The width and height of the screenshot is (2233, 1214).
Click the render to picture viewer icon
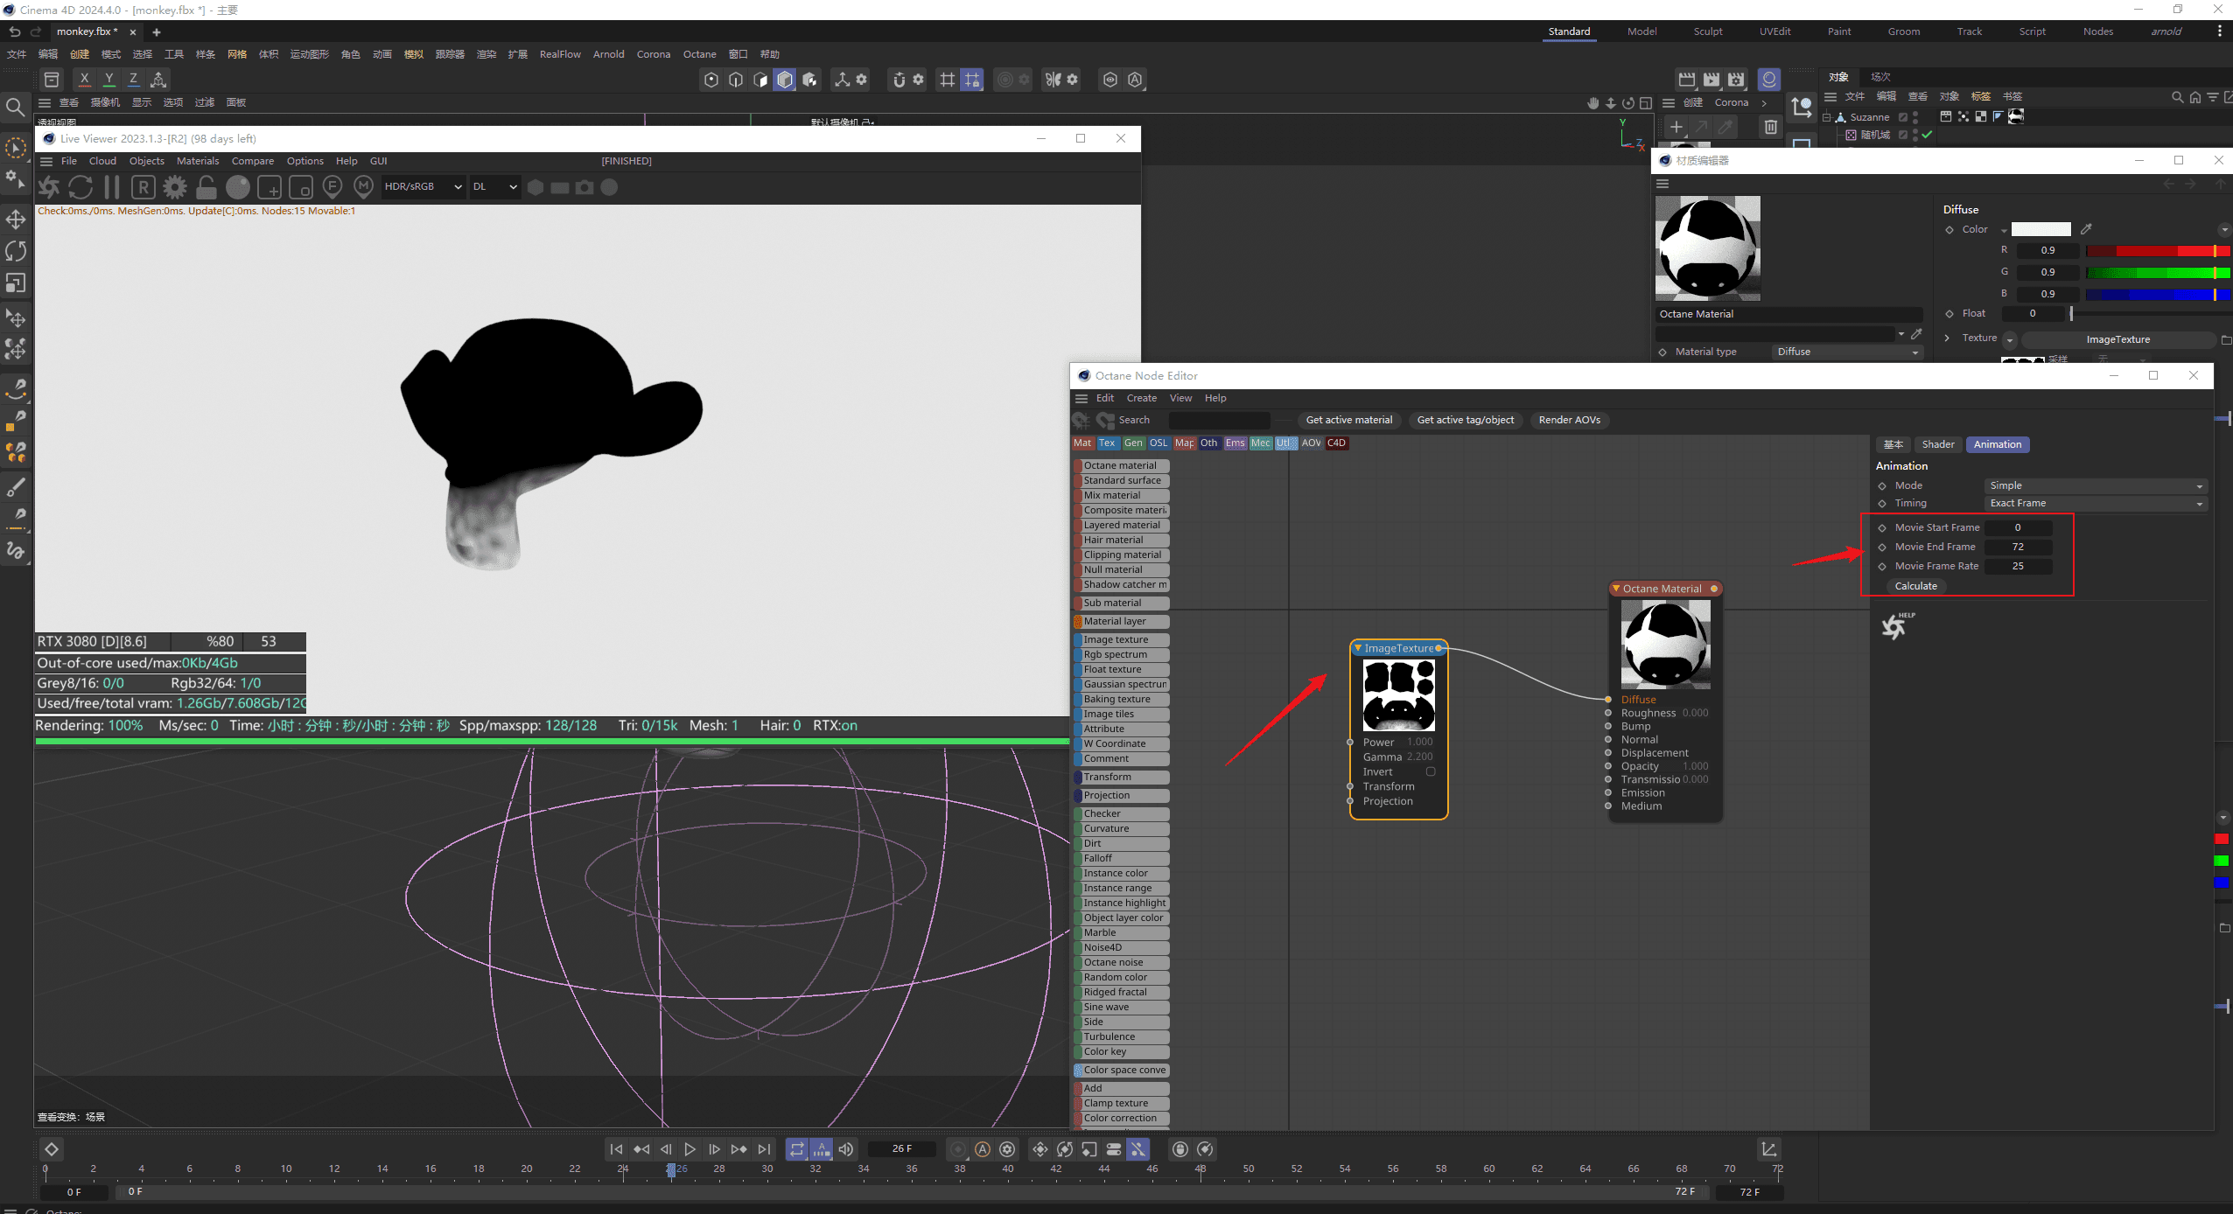pyautogui.click(x=1711, y=80)
